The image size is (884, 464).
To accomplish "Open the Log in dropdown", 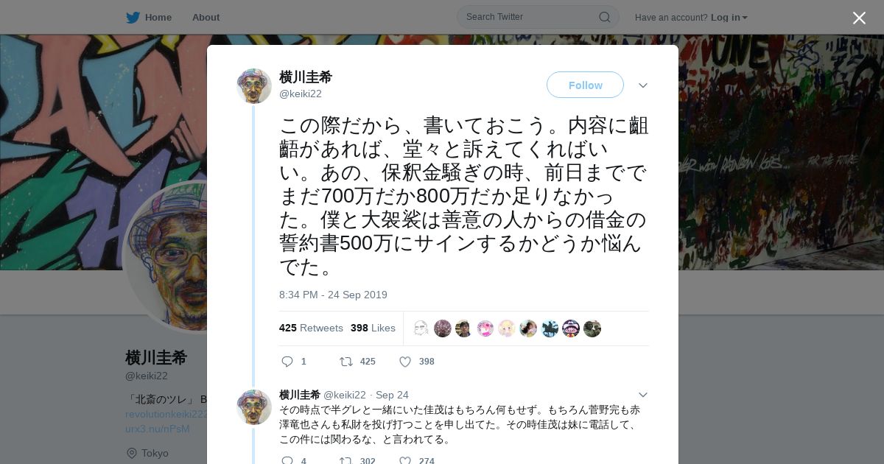I will (x=729, y=18).
